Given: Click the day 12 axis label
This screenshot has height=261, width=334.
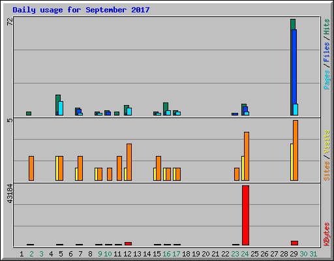Looking at the screenshot, I should 127,254.
